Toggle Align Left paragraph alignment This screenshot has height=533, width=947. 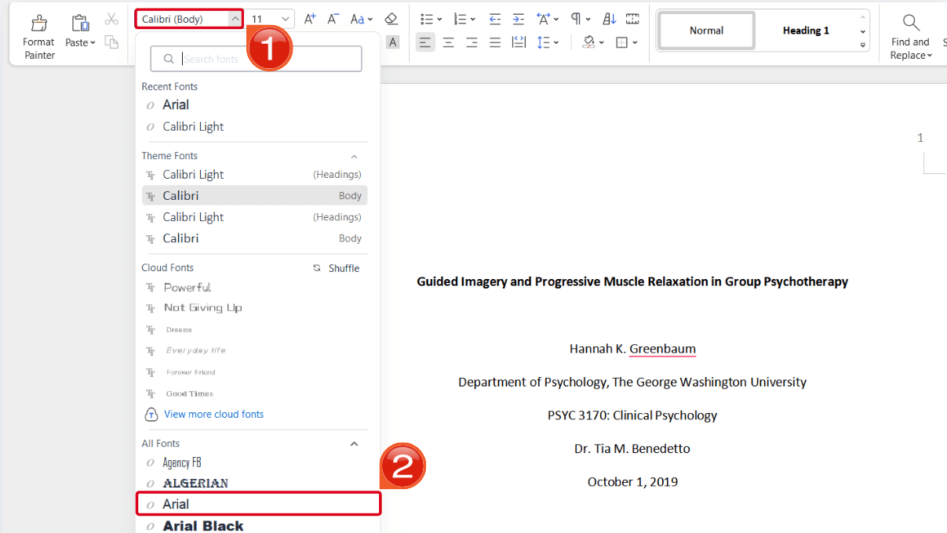pyautogui.click(x=425, y=42)
